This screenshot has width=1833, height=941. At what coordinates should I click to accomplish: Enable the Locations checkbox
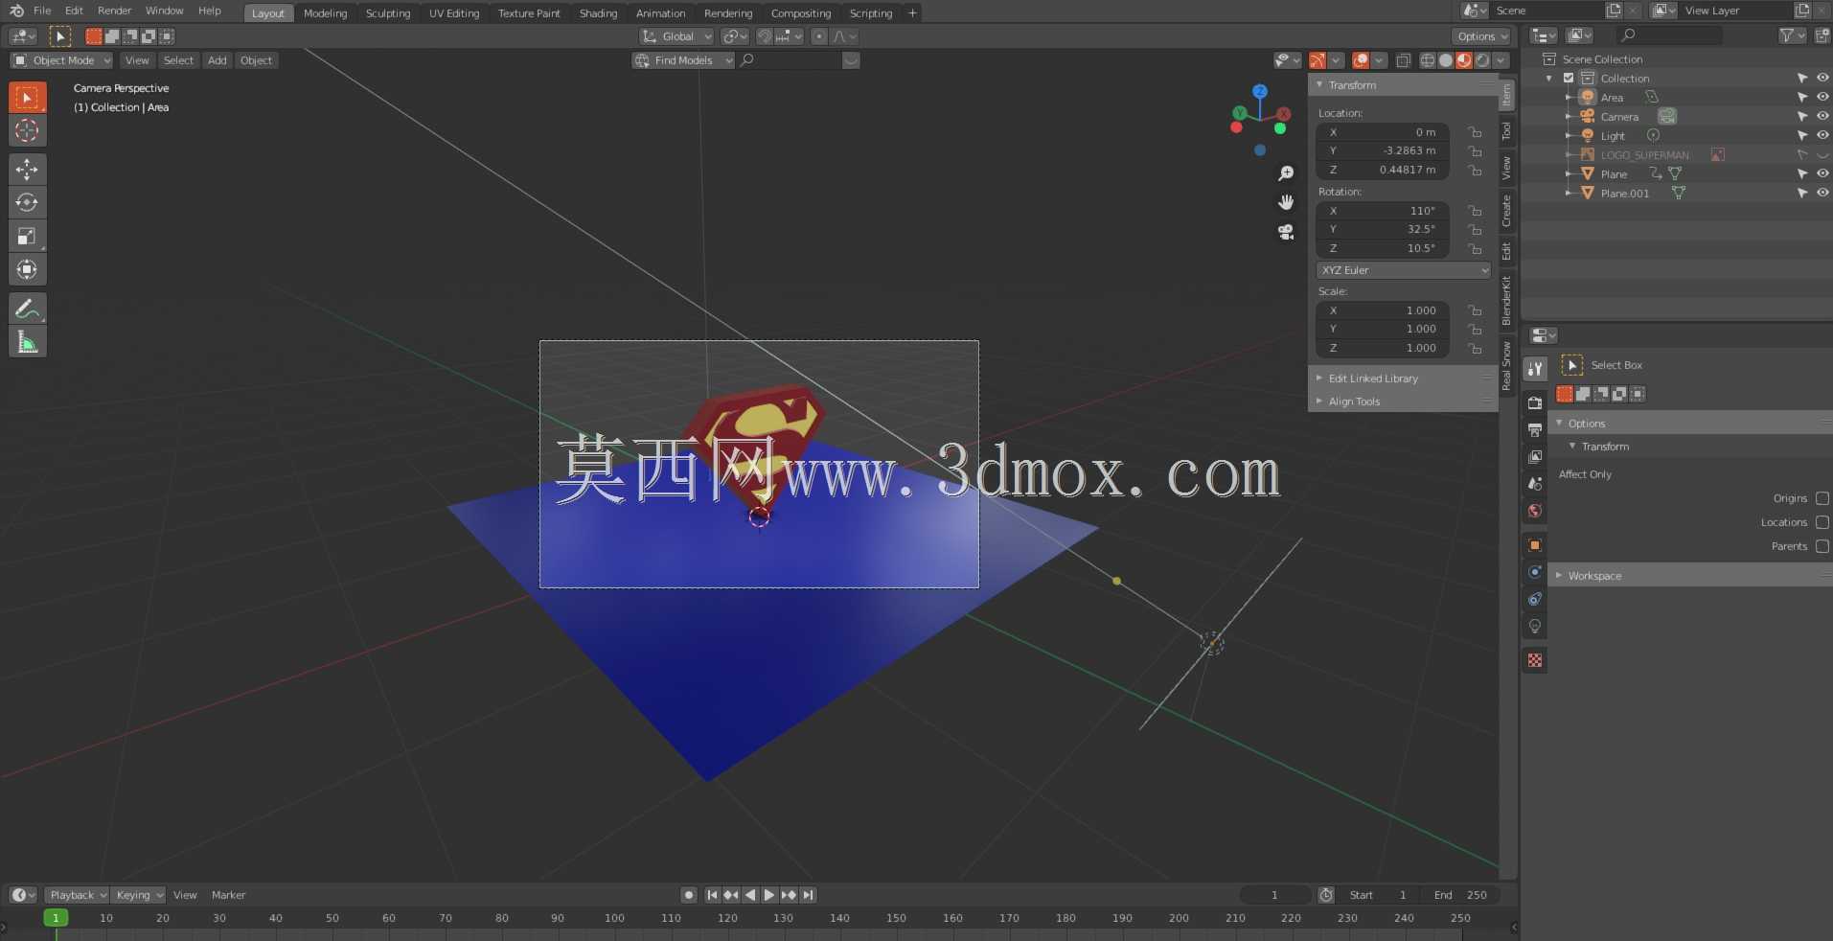pos(1822,522)
